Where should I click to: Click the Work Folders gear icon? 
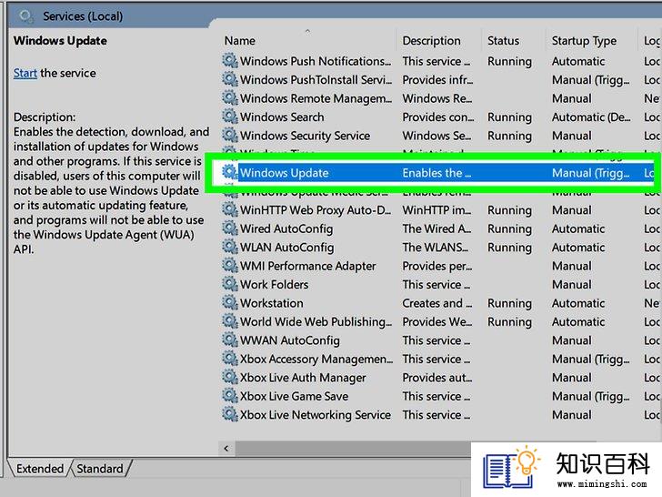coord(230,284)
